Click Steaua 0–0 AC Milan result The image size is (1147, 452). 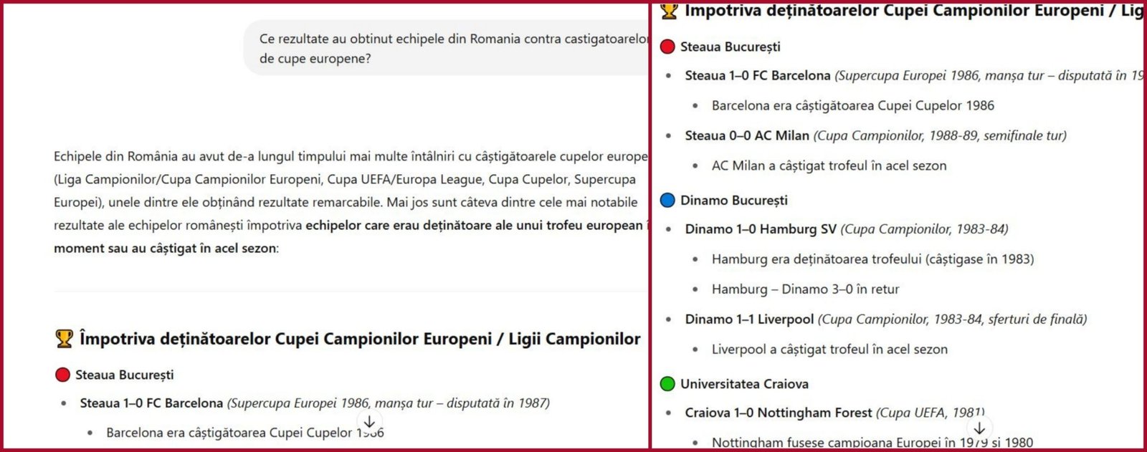(747, 135)
